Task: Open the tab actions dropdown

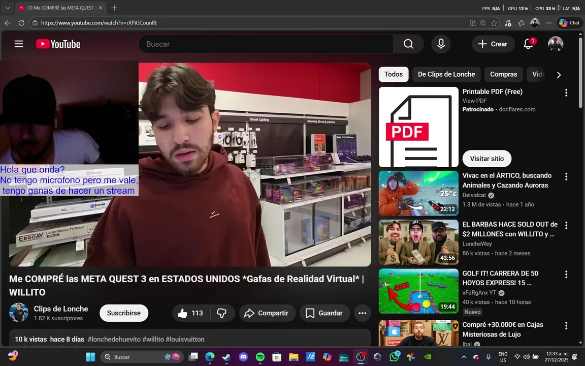Action: pyautogui.click(x=8, y=8)
